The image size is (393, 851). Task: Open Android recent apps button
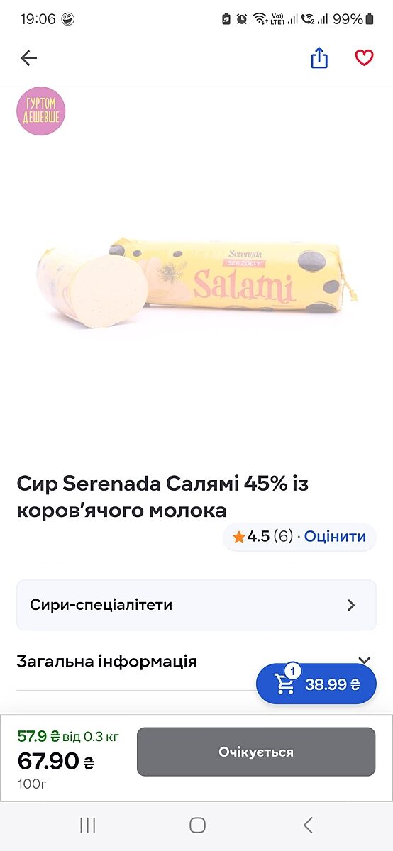[88, 825]
